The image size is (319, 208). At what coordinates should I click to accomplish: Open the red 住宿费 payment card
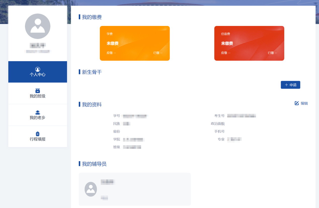[249, 43]
